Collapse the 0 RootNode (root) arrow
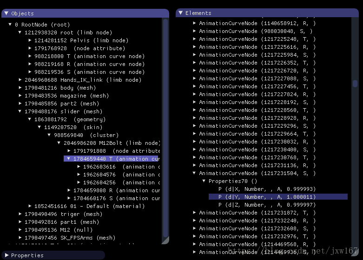Screen dimensions: 363x260 pos(10,24)
